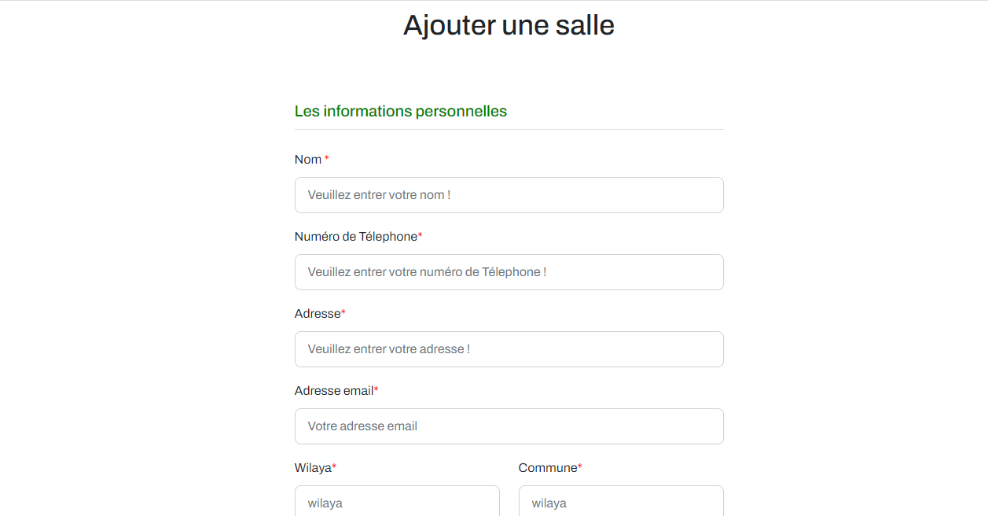Click the Wilaya input field
This screenshot has height=516, width=988.
[397, 501]
